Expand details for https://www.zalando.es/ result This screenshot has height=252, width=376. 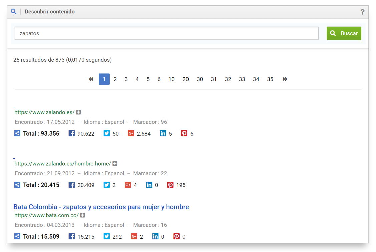pos(78,112)
